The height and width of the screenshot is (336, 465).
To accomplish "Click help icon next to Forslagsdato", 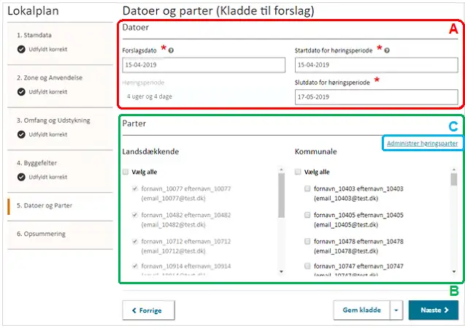I will [x=170, y=50].
